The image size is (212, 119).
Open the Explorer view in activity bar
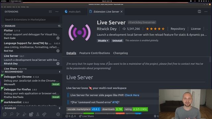[x=5, y=114]
